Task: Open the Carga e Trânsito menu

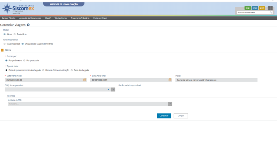Action: point(9,18)
